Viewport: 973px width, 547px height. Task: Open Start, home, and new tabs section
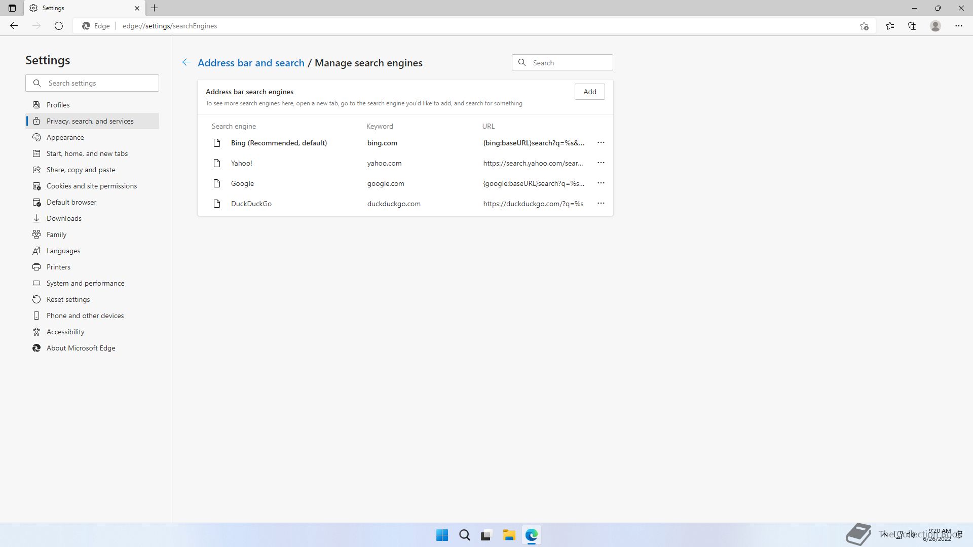[x=92, y=153]
